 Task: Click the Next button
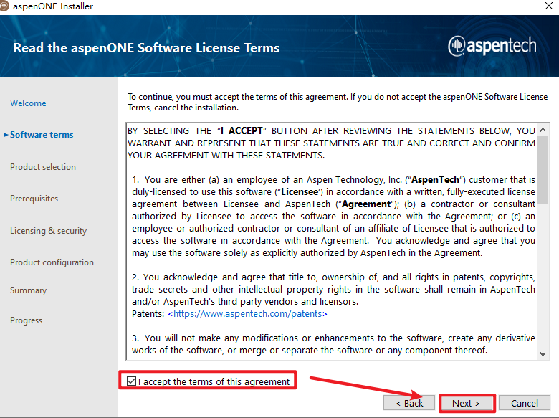click(x=466, y=403)
